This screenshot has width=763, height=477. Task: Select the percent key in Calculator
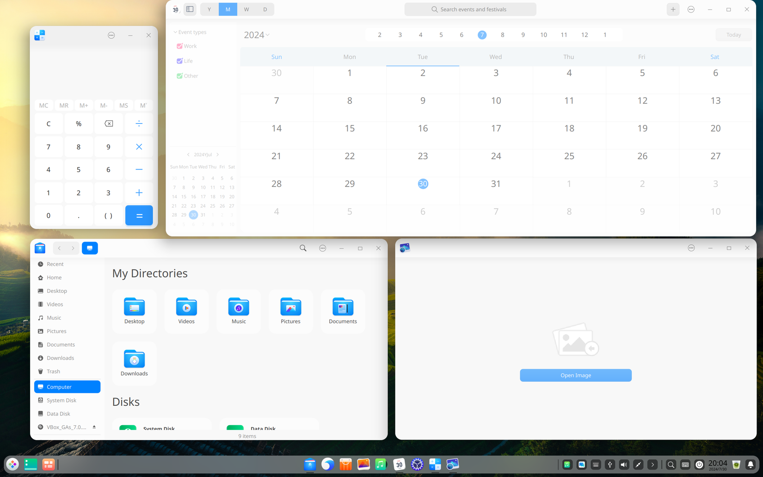tap(79, 124)
